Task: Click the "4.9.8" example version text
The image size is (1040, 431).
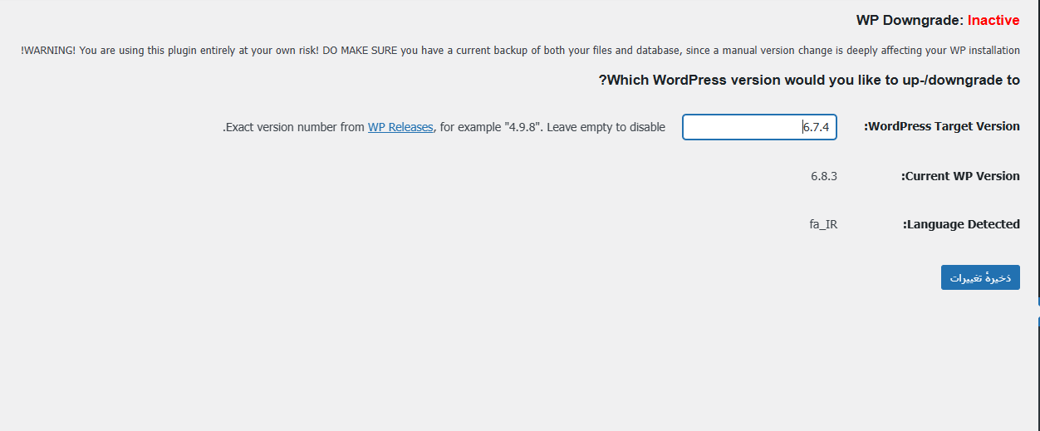Action: tap(523, 127)
